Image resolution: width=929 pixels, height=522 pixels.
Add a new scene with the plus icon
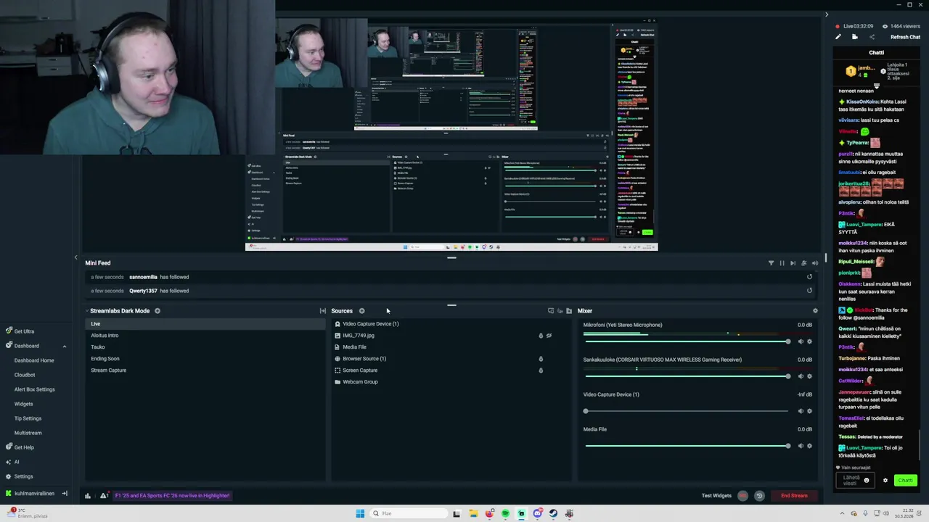pyautogui.click(x=157, y=311)
